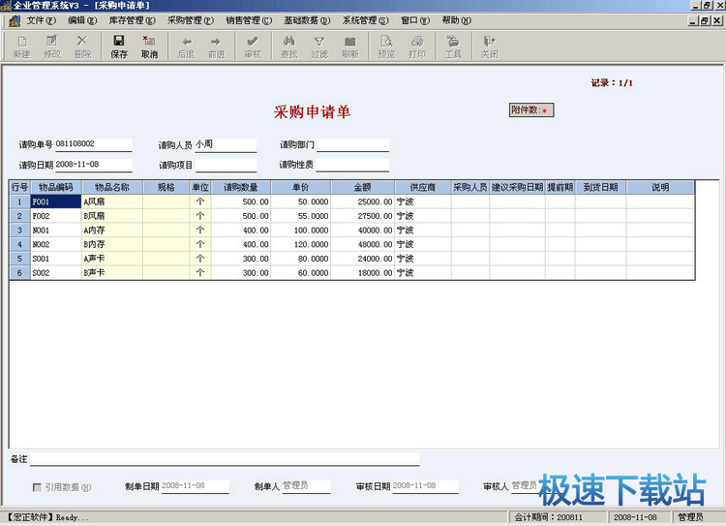
Task: Click the 制单日期 field
Action: click(195, 486)
